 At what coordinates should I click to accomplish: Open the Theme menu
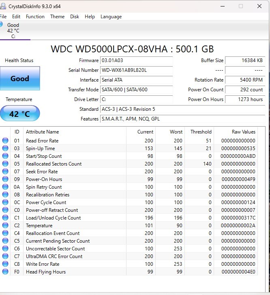57,17
